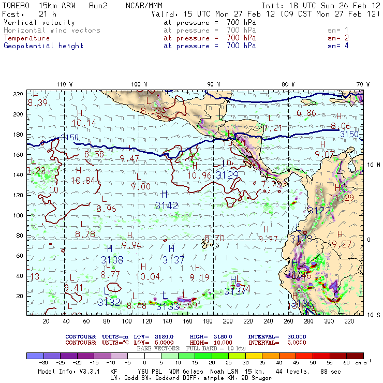This screenshot has height=383, width=383.
Task: Click the white swatch between -5 and 0
Action: tap(136, 356)
